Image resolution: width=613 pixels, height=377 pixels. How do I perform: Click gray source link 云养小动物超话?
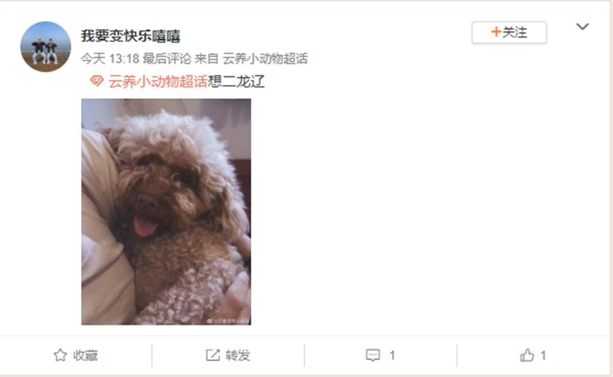(265, 59)
